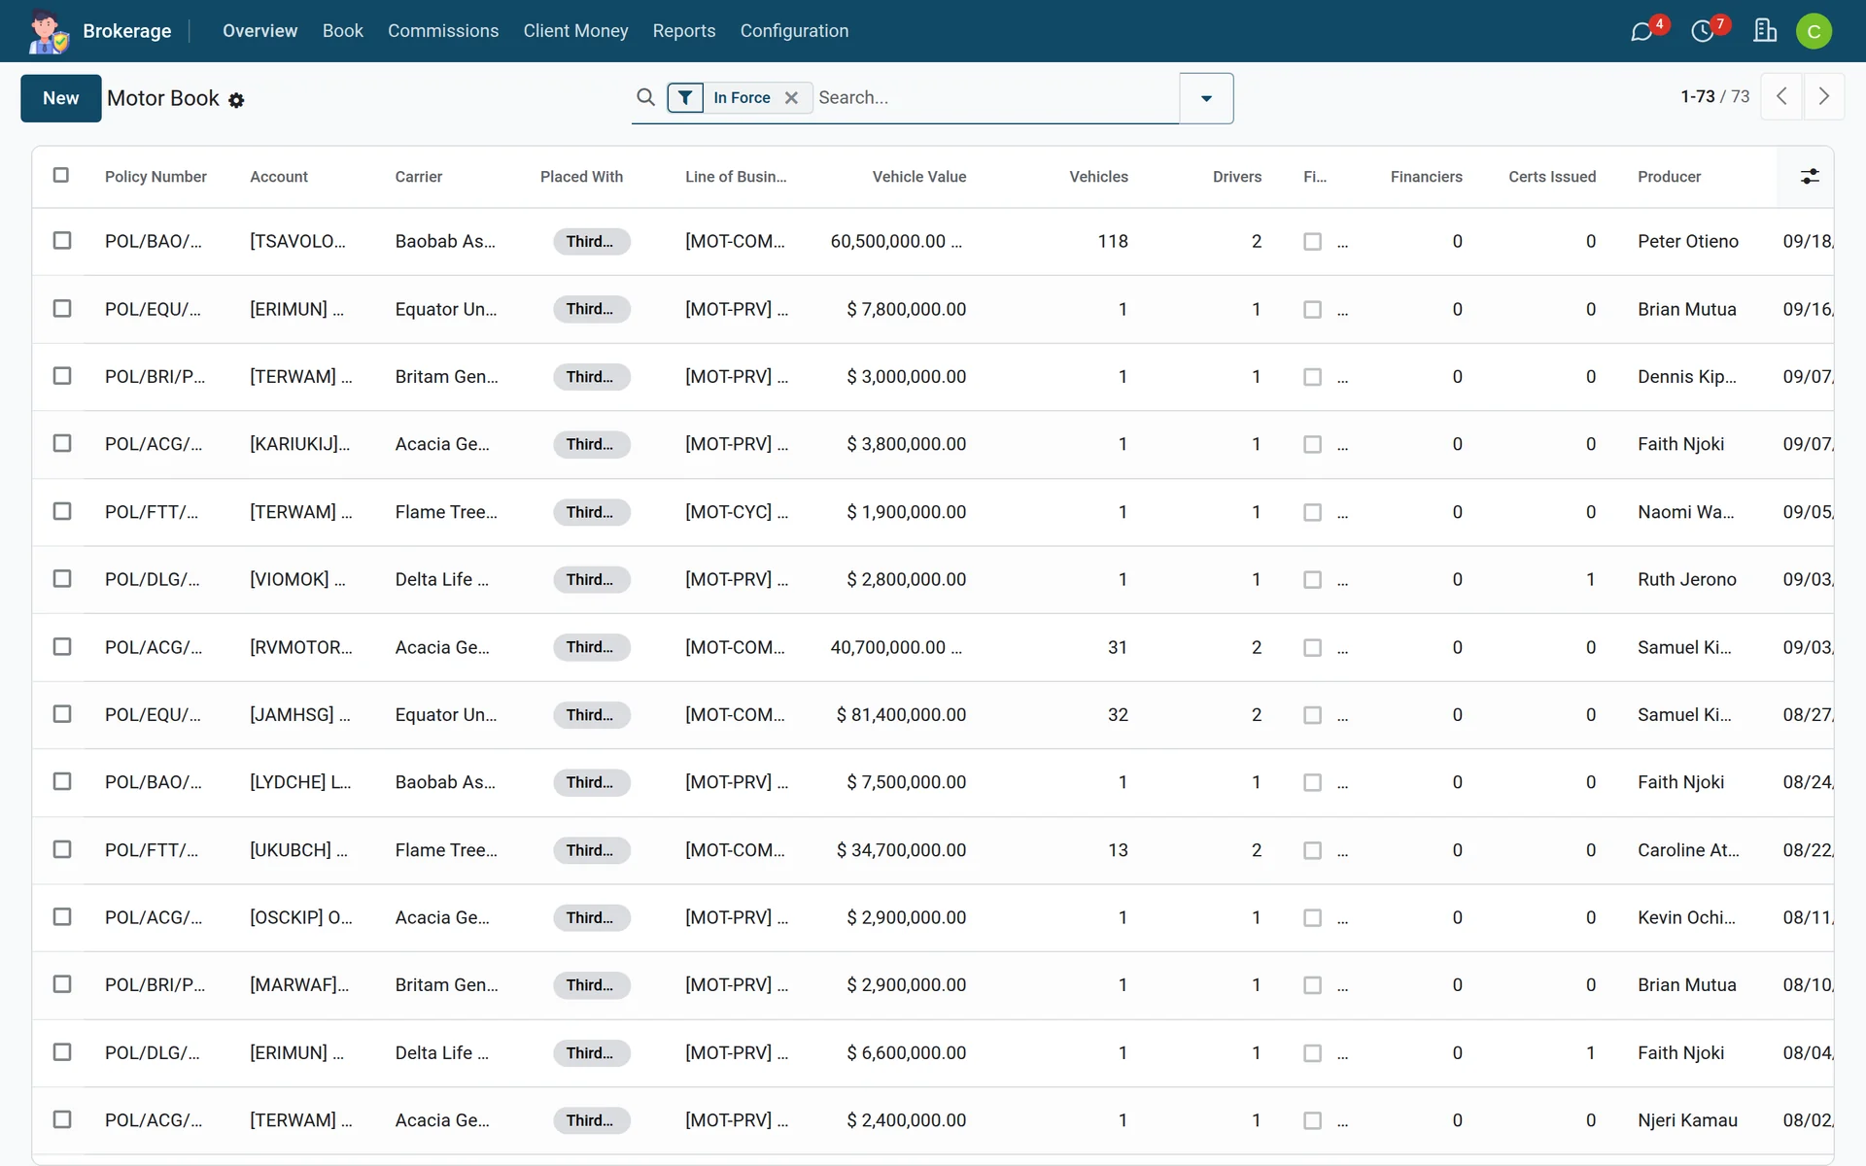This screenshot has width=1866, height=1166.
Task: Tick the select-all checkbox in header
Action: (x=61, y=175)
